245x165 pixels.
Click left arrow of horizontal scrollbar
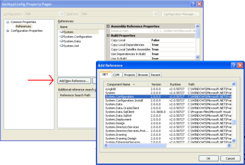106,146
